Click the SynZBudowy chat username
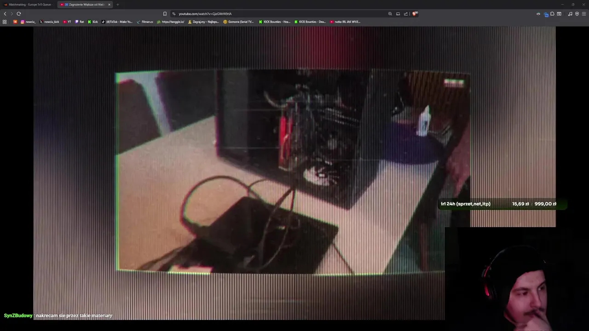Image resolution: width=589 pixels, height=331 pixels. tap(18, 316)
